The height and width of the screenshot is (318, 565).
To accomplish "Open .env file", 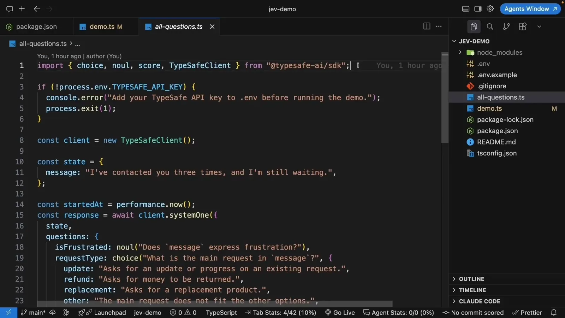I will tap(507, 64).
